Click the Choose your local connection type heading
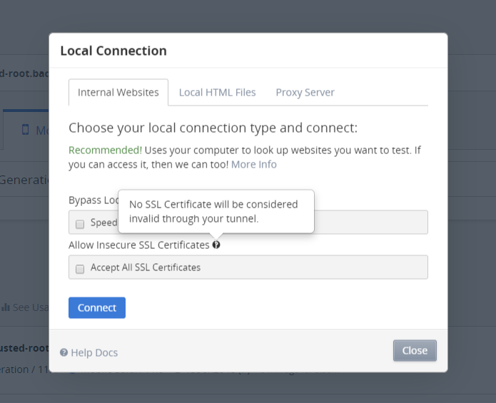 pyautogui.click(x=213, y=128)
